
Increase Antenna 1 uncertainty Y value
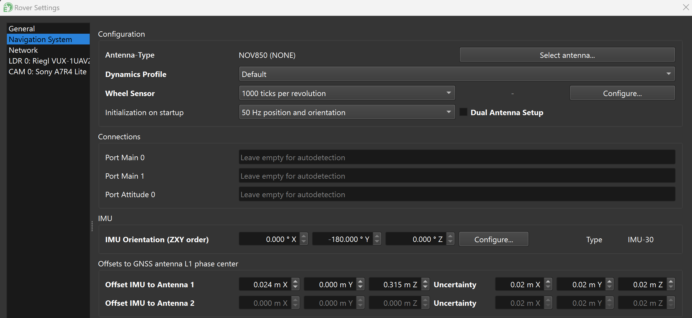click(609, 281)
